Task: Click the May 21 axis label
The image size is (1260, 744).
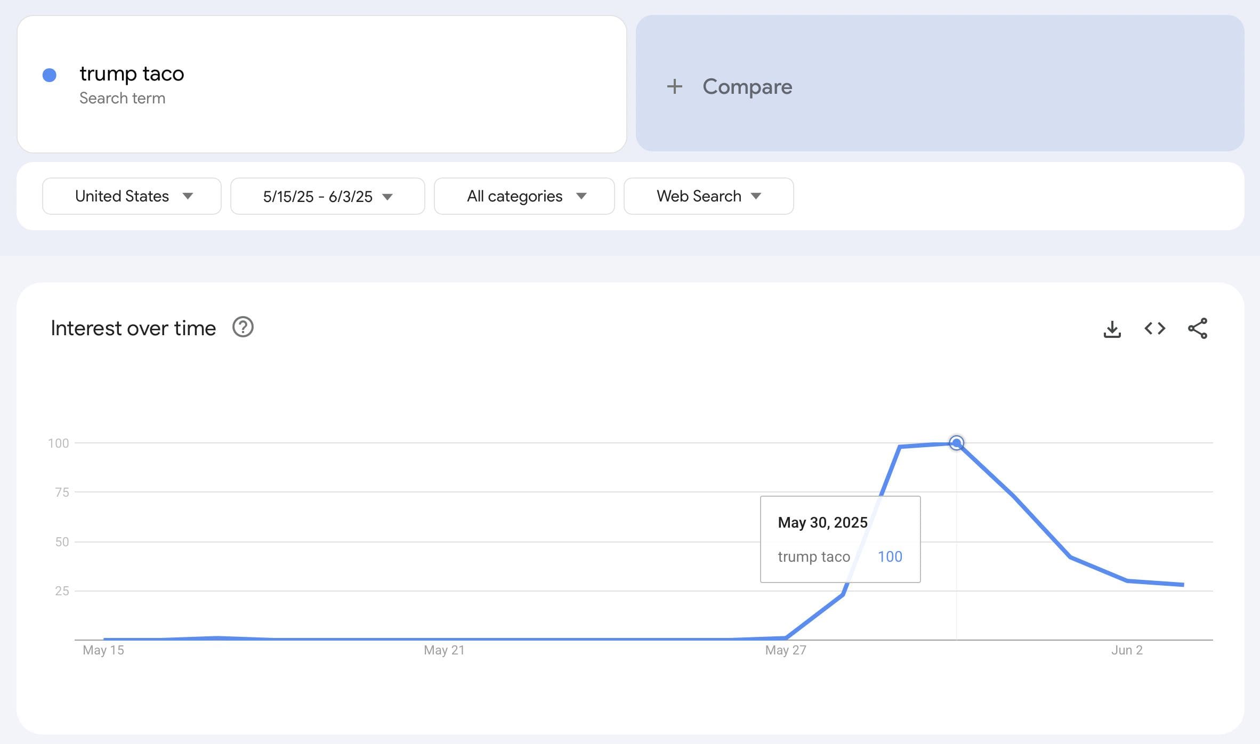Action: pos(444,650)
